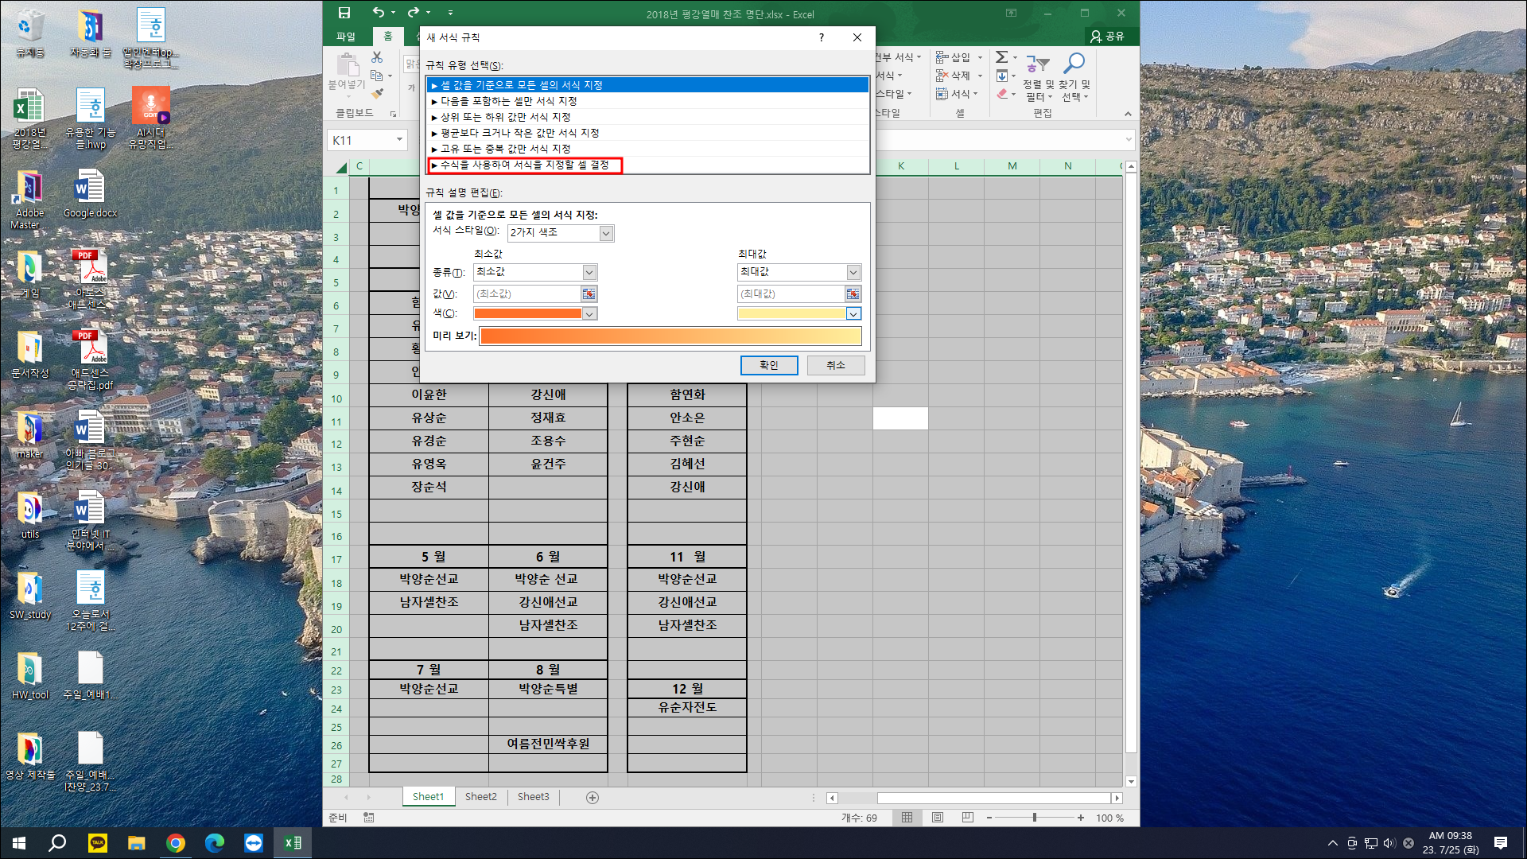Switch to Page Layout view icon
This screenshot has width=1527, height=859.
(938, 818)
